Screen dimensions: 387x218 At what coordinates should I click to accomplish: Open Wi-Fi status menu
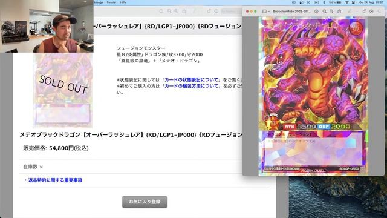point(346,2)
